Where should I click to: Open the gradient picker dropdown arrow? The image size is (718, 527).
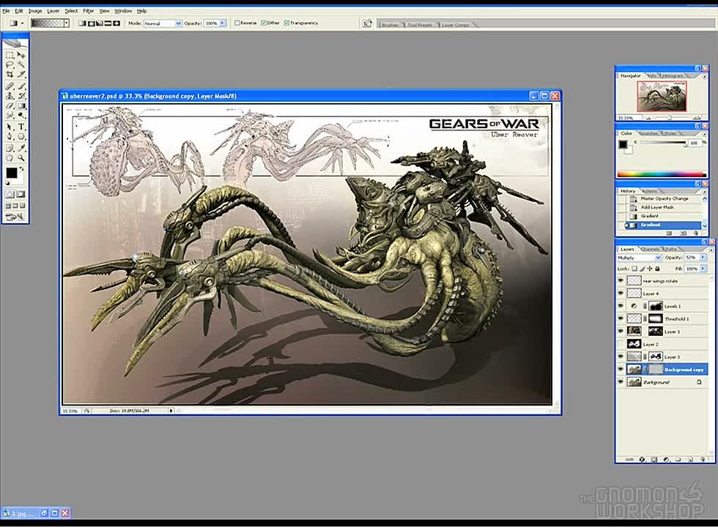(x=67, y=23)
